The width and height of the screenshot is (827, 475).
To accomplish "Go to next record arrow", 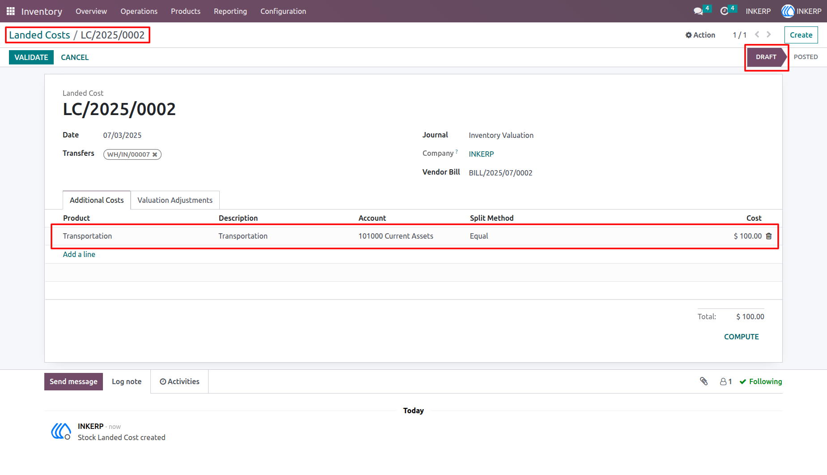I will click(769, 34).
